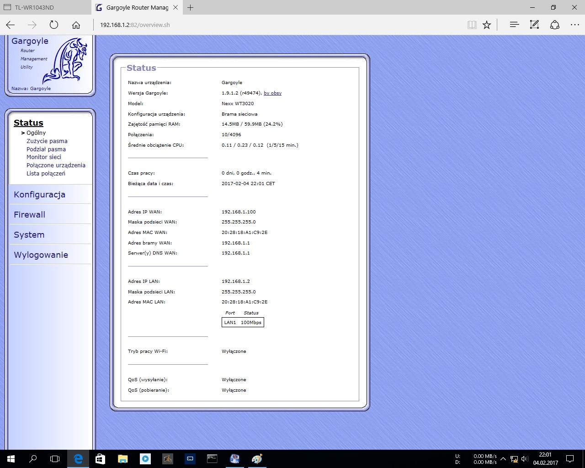Open the Command Prompt taskbar icon
585x468 pixels.
click(x=213, y=459)
